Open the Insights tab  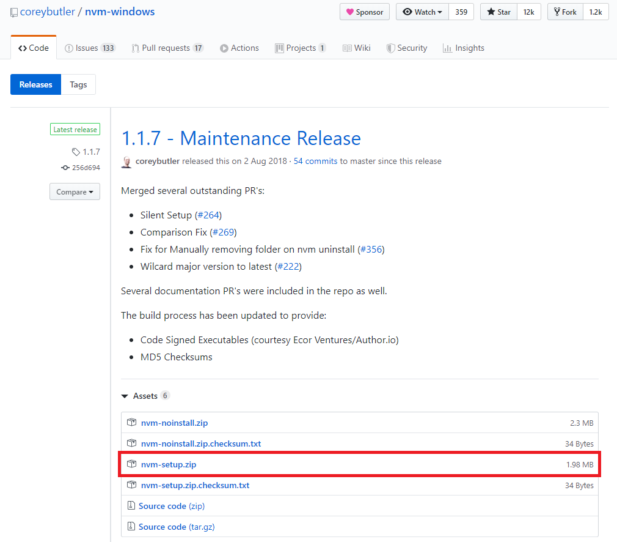464,48
